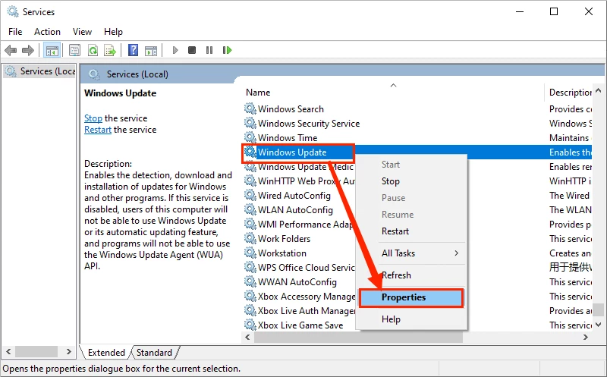The width and height of the screenshot is (607, 377).
Task: Choose Properties in the context menu
Action: pyautogui.click(x=411, y=297)
